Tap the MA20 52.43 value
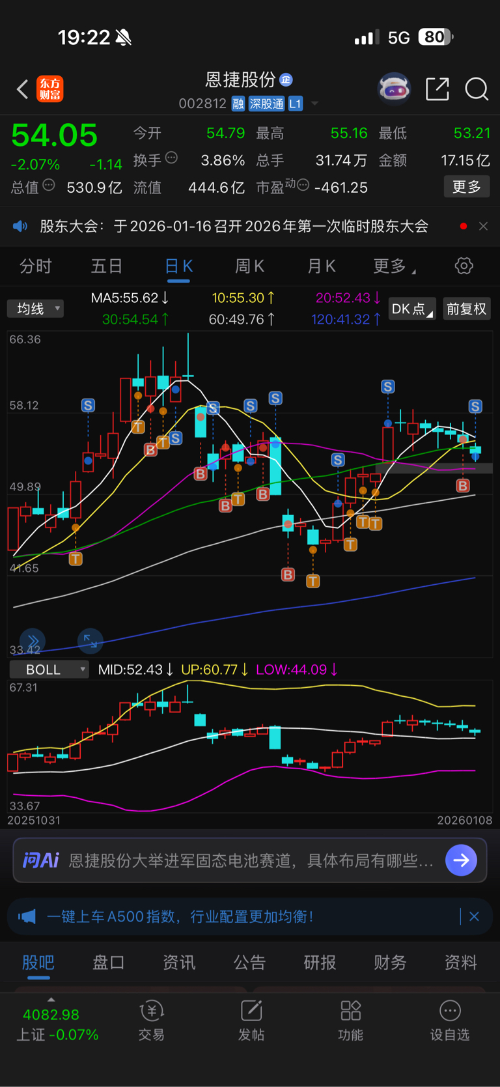The height and width of the screenshot is (1087, 500). (348, 298)
